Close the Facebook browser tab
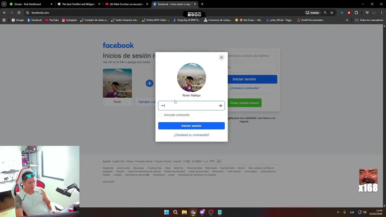 point(195,4)
